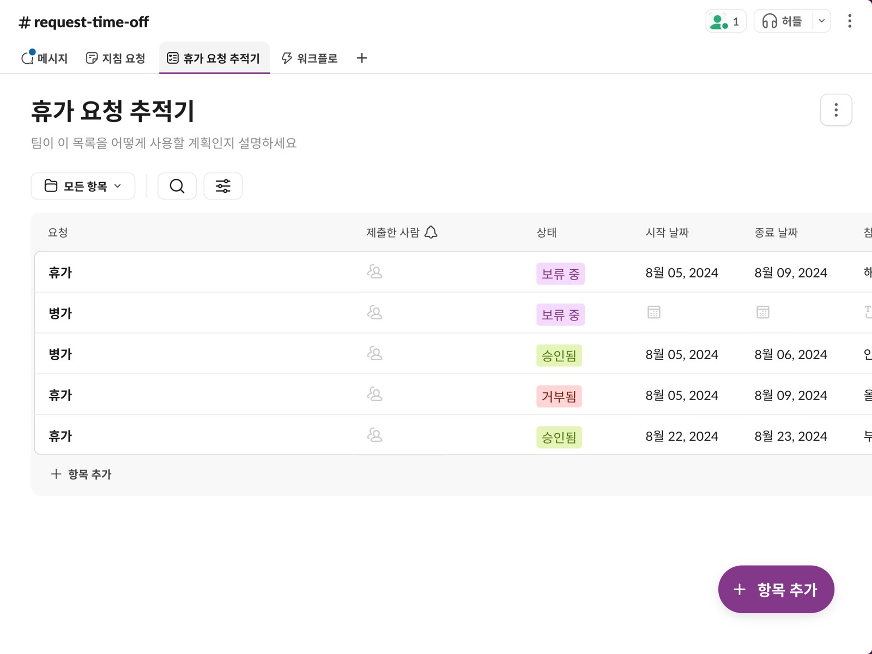Click the 상태 column header
872x654 pixels.
click(x=547, y=232)
